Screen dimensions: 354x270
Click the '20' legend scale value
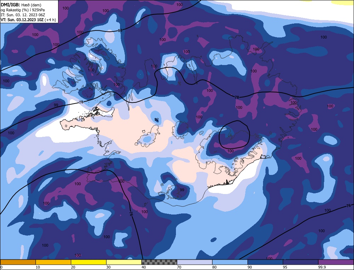tap(73, 267)
